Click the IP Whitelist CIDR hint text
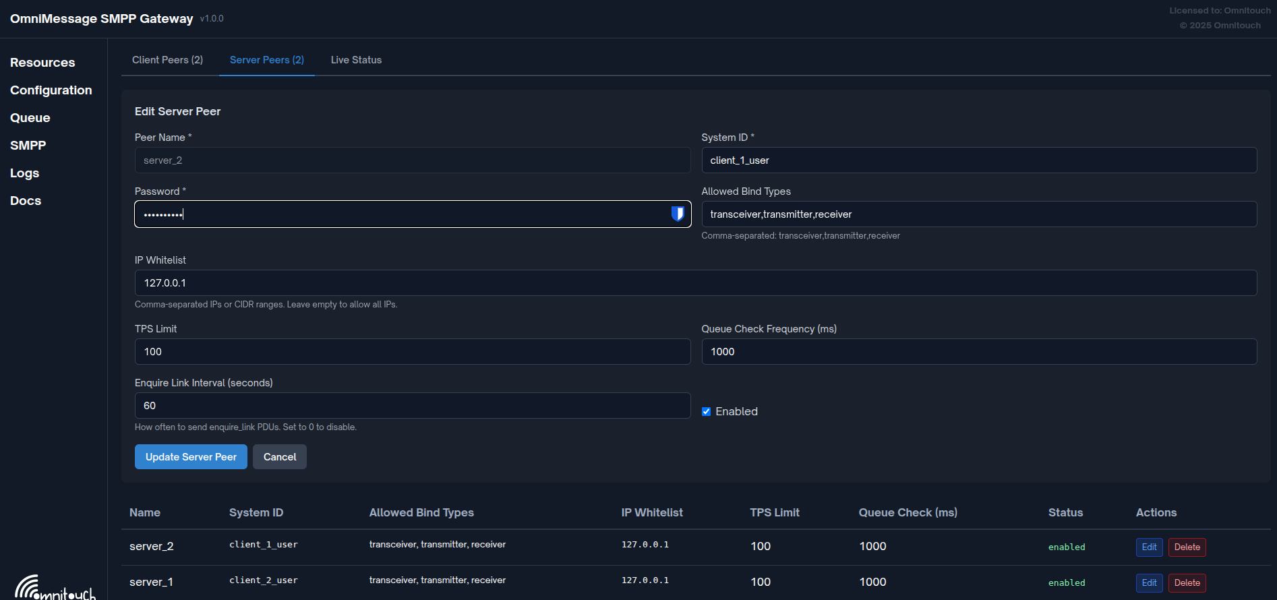This screenshot has width=1277, height=600. point(266,305)
